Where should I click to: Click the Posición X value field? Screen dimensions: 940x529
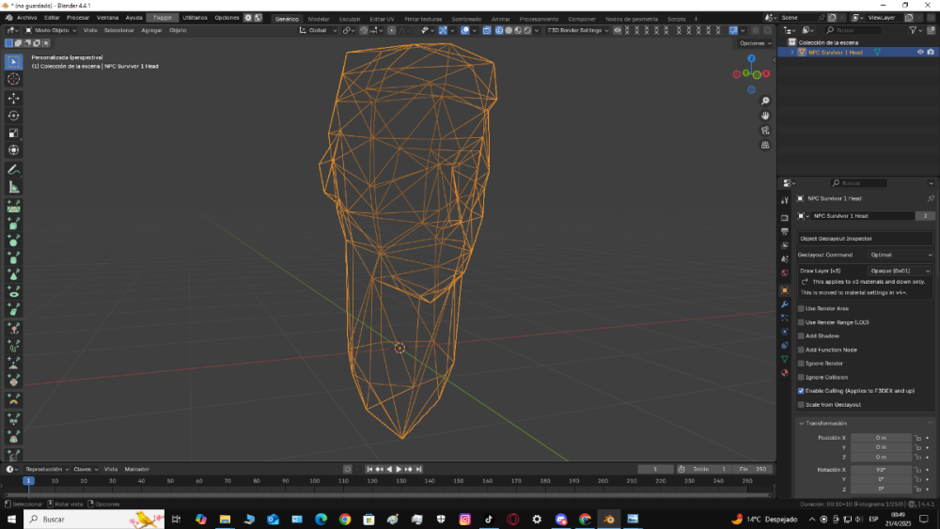881,438
